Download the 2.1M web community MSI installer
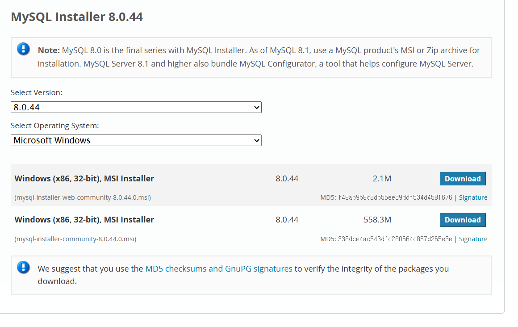518x327 pixels. tap(463, 179)
